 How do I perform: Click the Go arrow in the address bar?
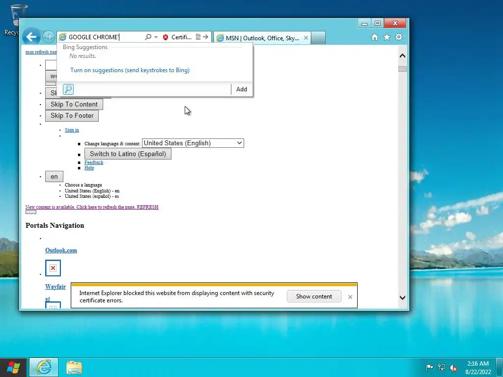click(x=206, y=37)
